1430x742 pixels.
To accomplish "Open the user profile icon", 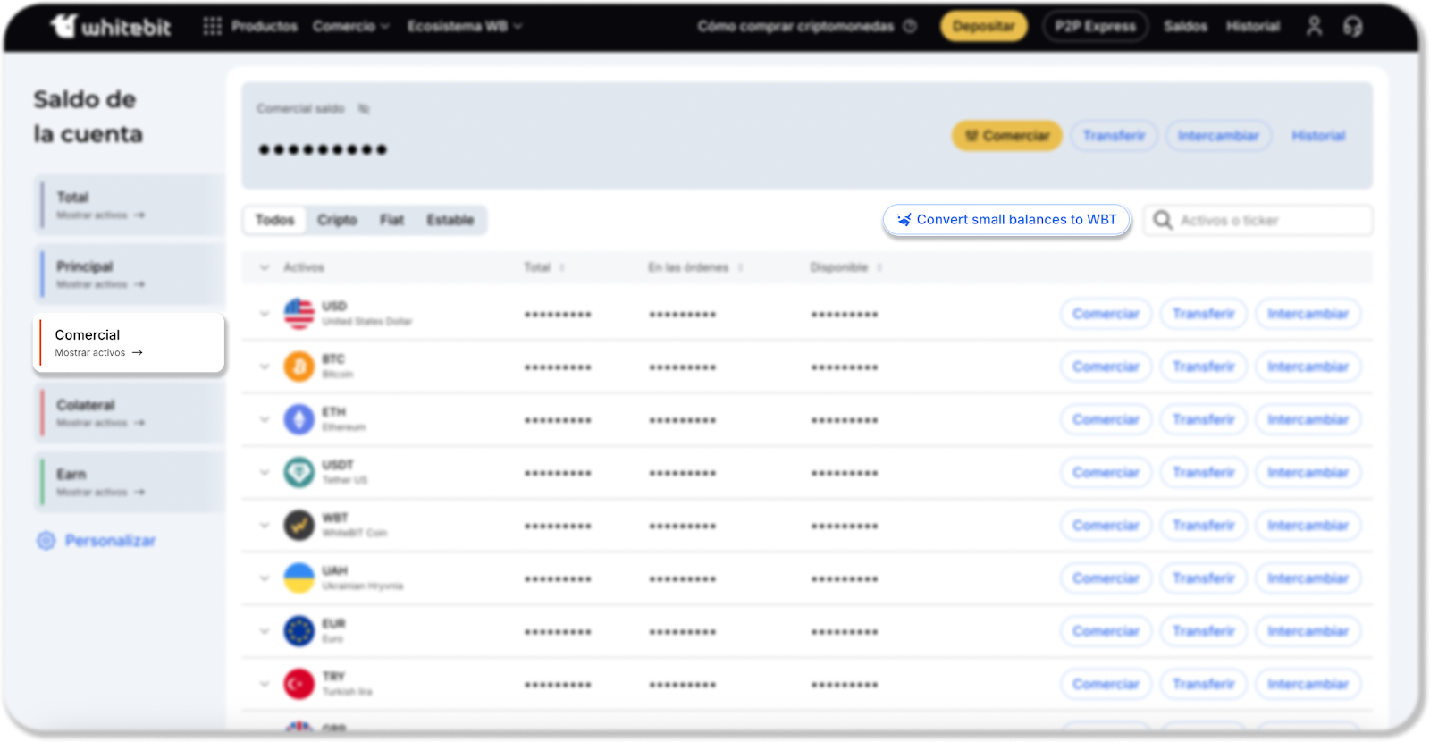I will click(1314, 26).
